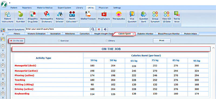Click the go-to-end arrow icon next to search
Viewport: 216px width, 99px height.
click(x=105, y=29)
